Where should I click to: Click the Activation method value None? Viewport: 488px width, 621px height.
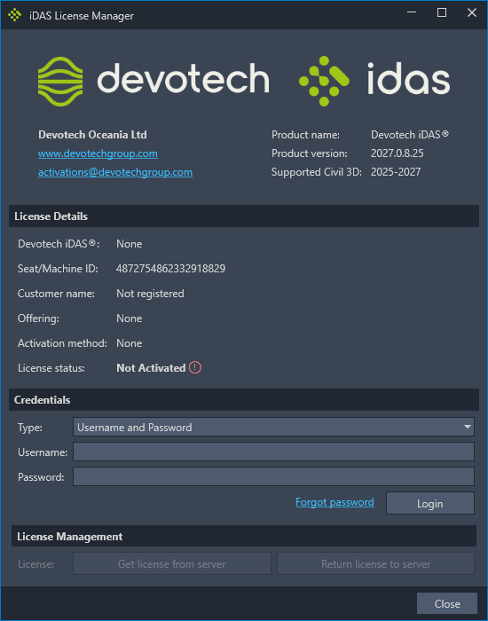tap(130, 343)
